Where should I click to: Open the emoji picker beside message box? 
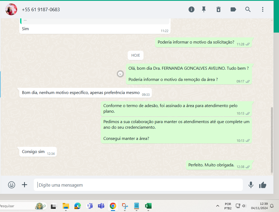click(x=12, y=185)
